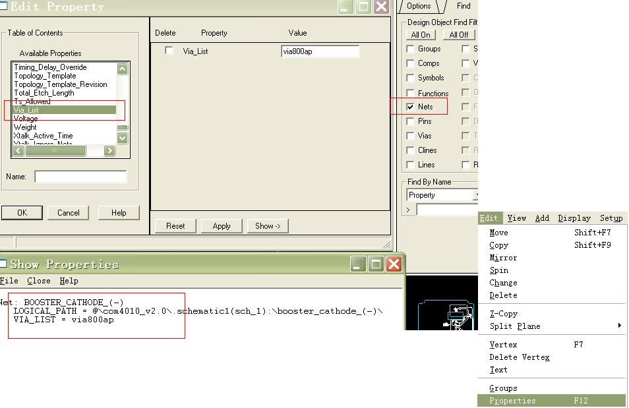Click the horizontal scrollbar left arrow

point(18,151)
